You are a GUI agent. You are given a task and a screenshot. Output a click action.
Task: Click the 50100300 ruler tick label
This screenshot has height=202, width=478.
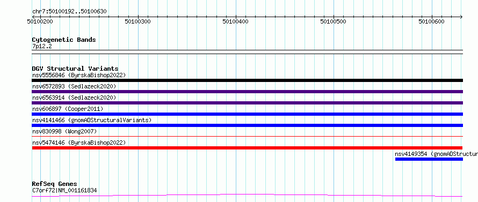[x=138, y=21]
